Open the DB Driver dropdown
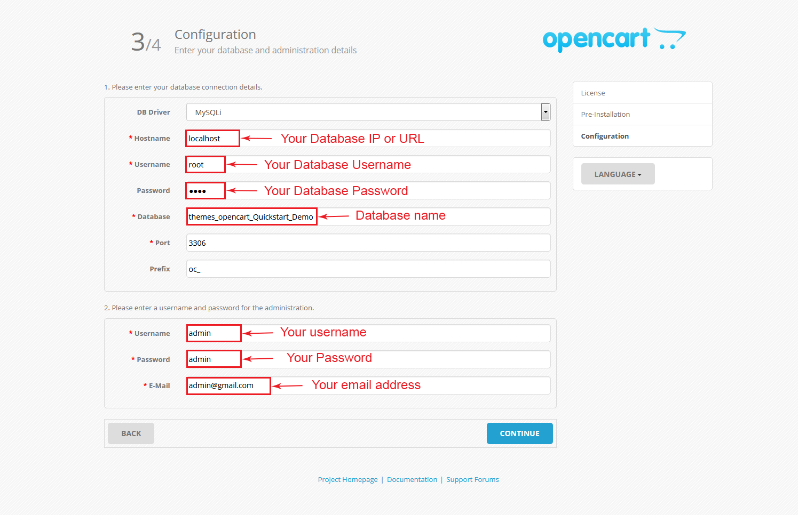The width and height of the screenshot is (798, 515). coord(363,112)
